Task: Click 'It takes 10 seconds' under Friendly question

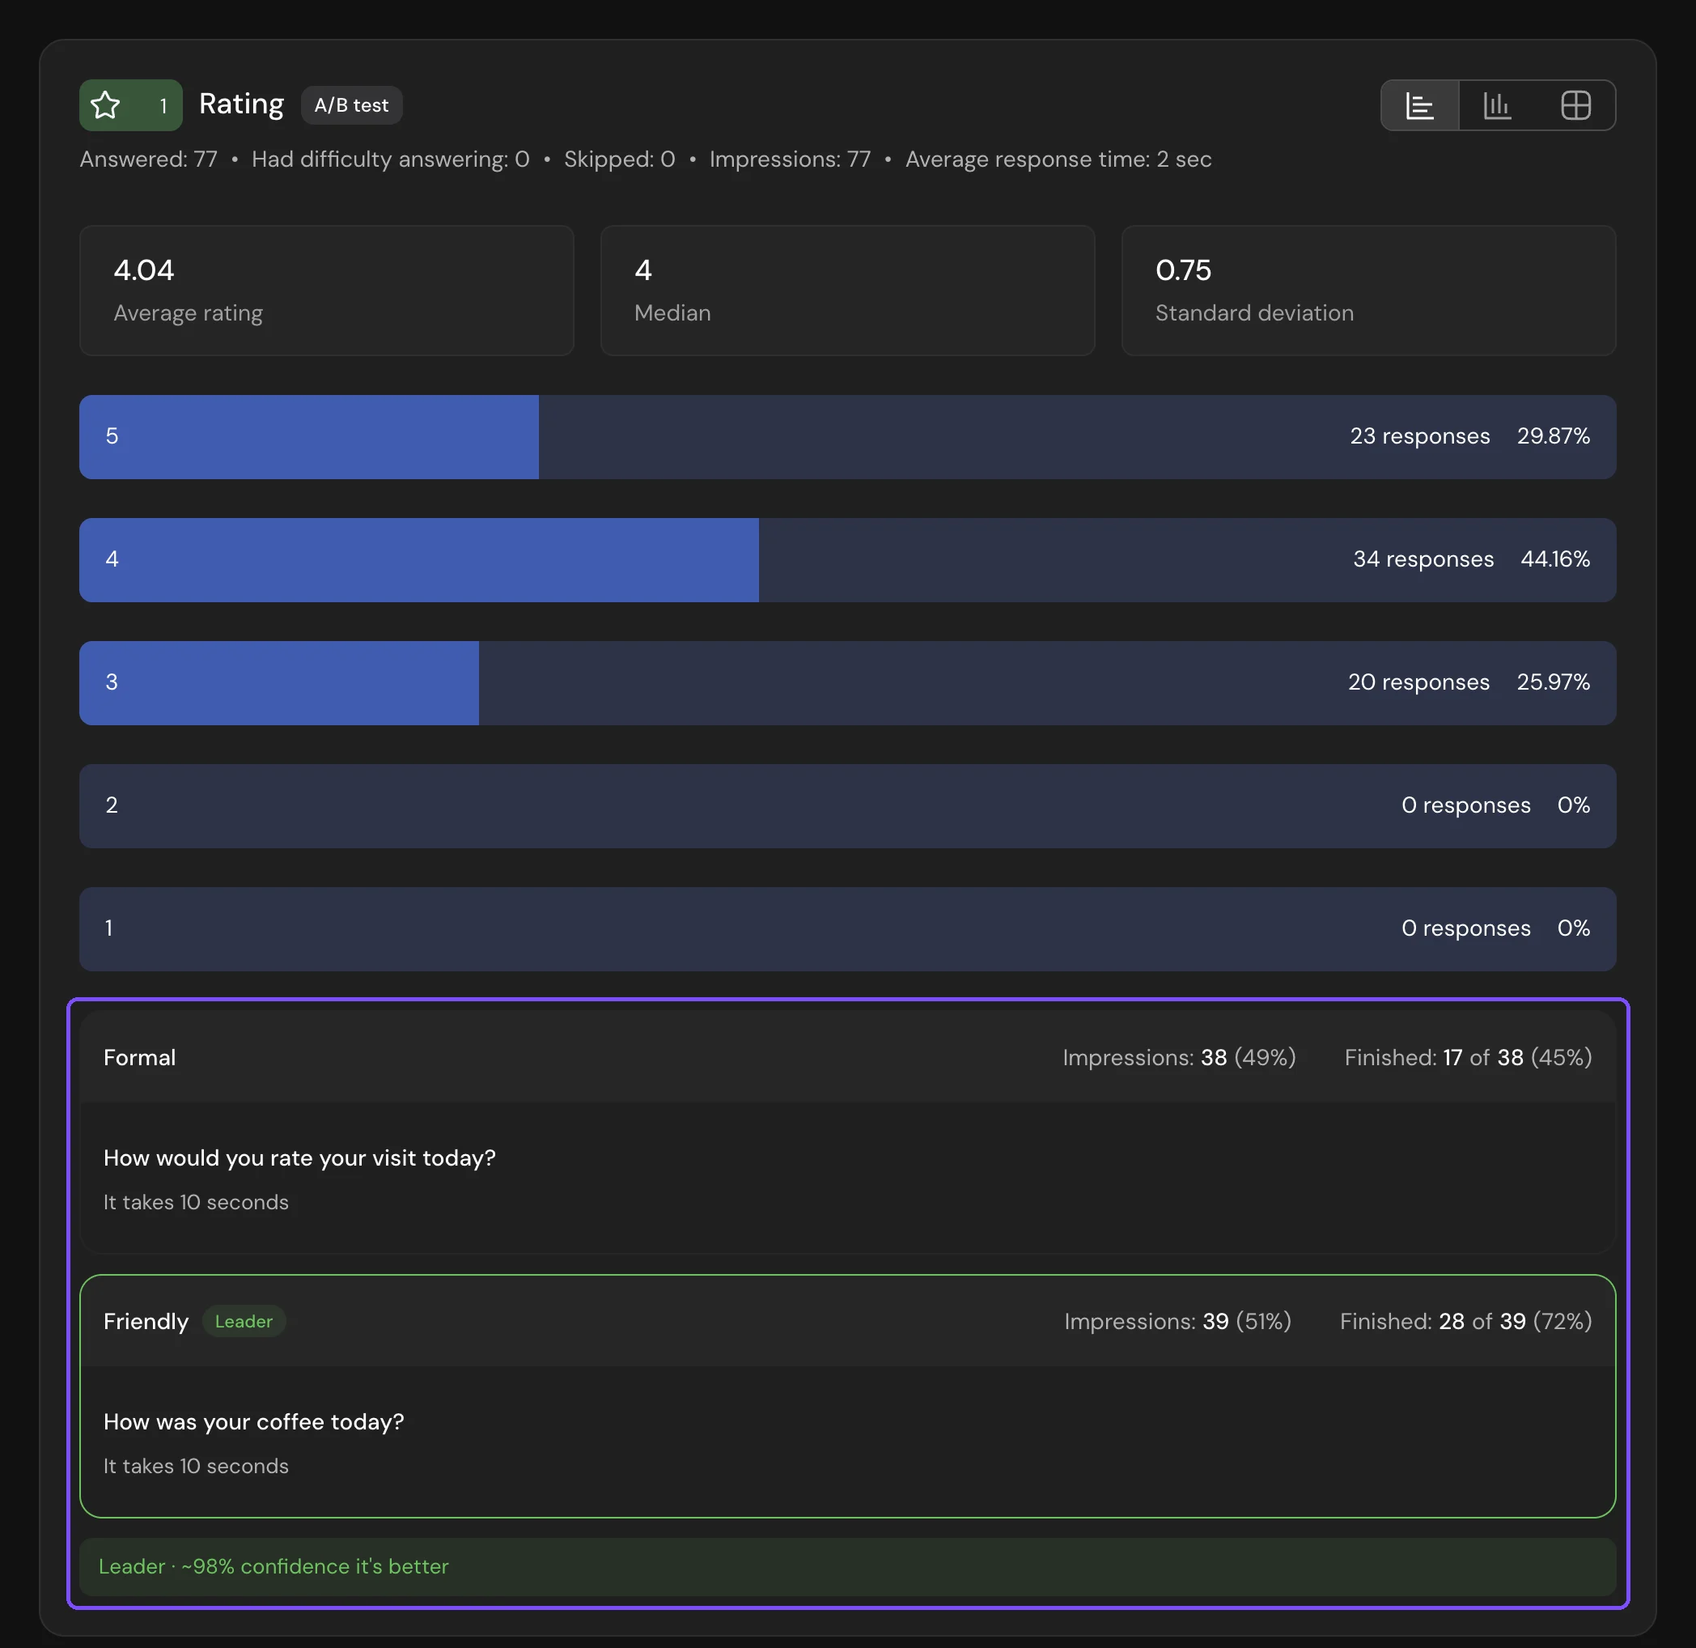Action: [196, 1466]
